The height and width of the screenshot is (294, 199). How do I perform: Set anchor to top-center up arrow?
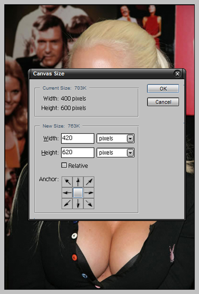click(x=78, y=182)
